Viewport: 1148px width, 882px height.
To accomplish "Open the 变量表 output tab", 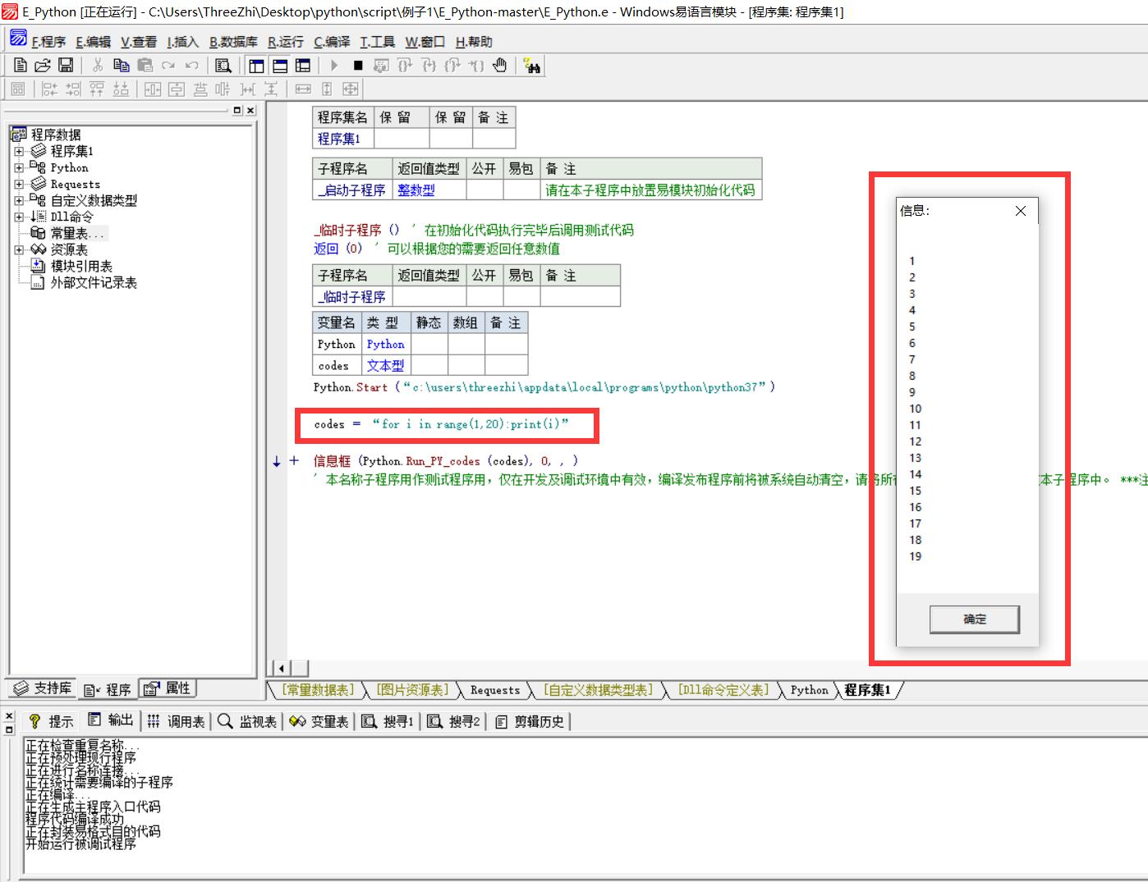I will [319, 721].
